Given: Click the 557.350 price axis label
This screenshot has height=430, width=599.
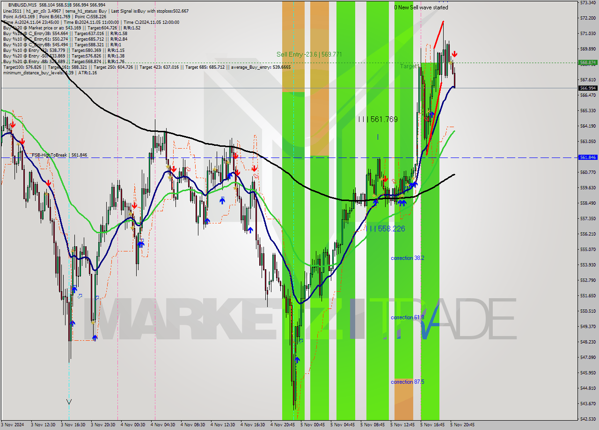Looking at the screenshot, I should pyautogui.click(x=588, y=218).
